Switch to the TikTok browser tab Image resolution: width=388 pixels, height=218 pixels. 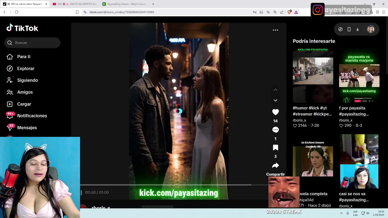(x=25, y=4)
